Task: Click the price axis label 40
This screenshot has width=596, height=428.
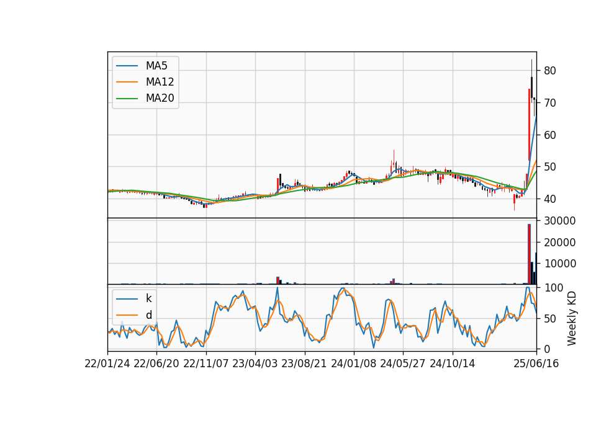Action: tap(550, 199)
